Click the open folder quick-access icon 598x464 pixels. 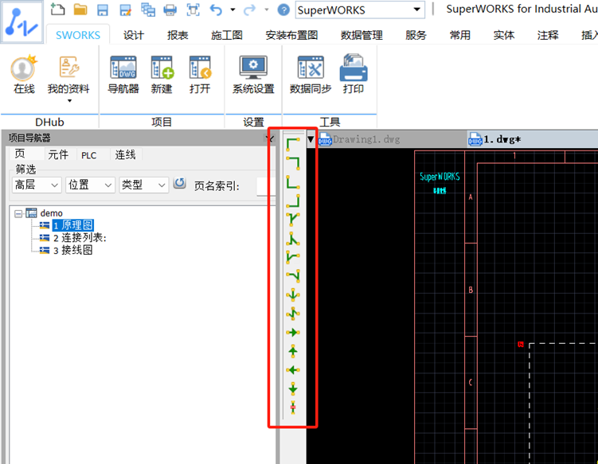[80, 9]
